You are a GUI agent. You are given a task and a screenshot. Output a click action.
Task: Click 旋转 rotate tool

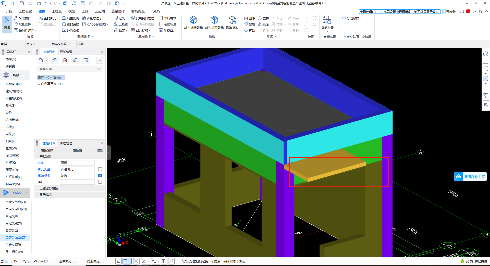pos(263,18)
